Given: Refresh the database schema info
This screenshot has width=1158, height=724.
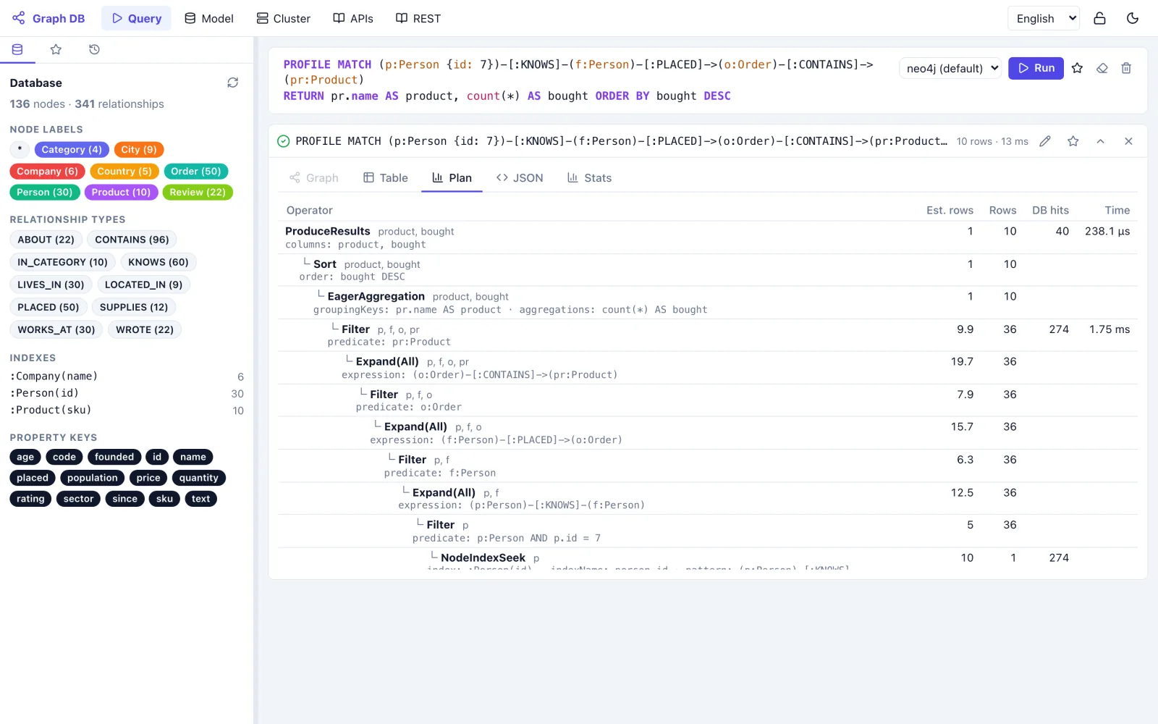Looking at the screenshot, I should point(232,83).
